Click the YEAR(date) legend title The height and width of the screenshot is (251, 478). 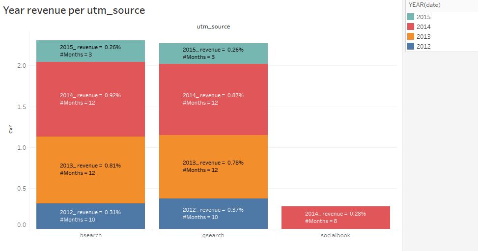click(423, 5)
